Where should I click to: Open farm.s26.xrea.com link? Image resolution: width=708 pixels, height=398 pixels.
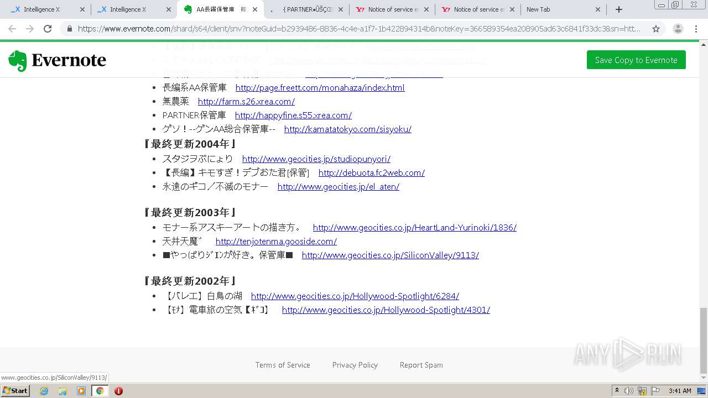pyautogui.click(x=246, y=101)
